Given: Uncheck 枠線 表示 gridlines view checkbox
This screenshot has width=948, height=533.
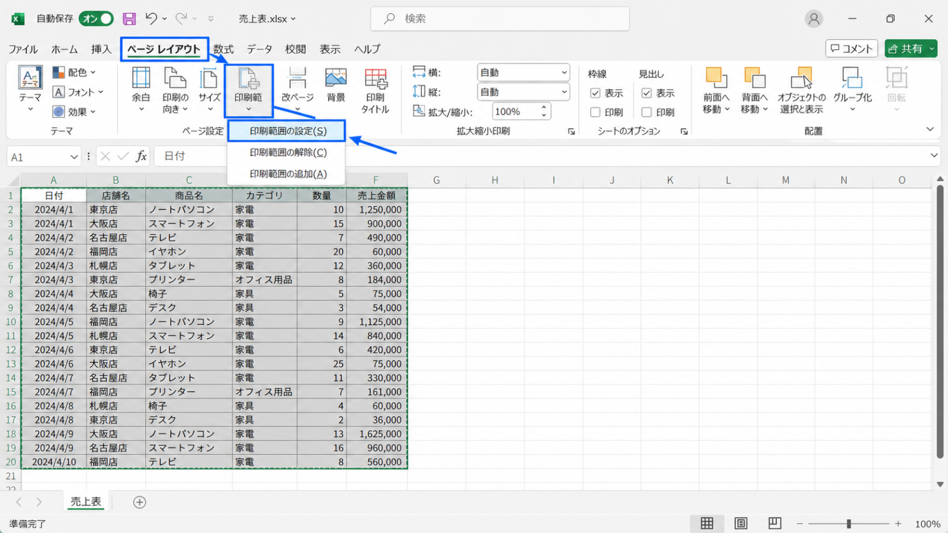Looking at the screenshot, I should tap(595, 93).
